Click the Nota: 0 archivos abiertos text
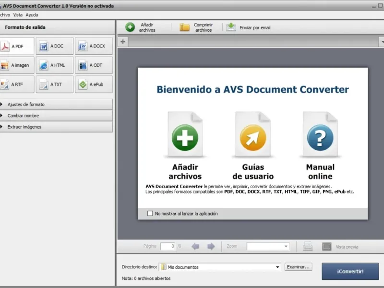Image resolution: width=384 pixels, height=288 pixels. [x=146, y=278]
